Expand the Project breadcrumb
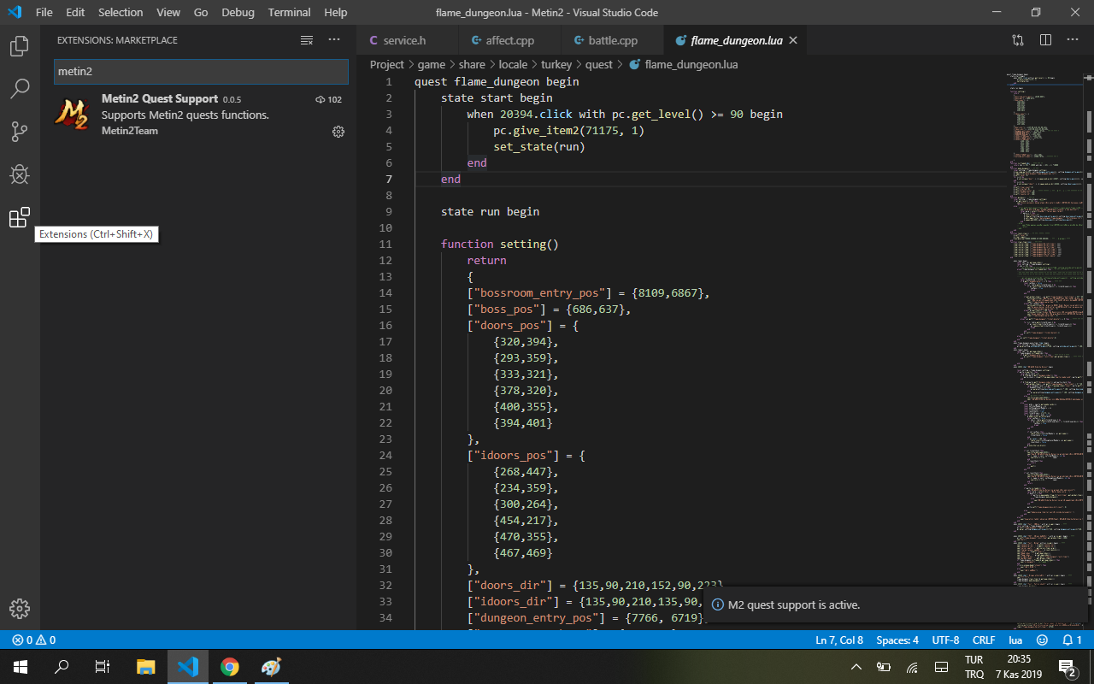1094x684 pixels. pyautogui.click(x=387, y=64)
